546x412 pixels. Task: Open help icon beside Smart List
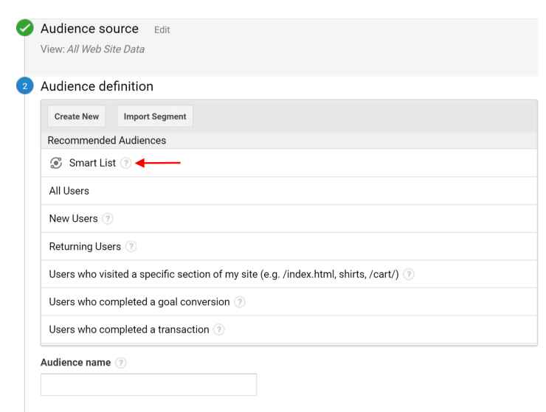125,163
